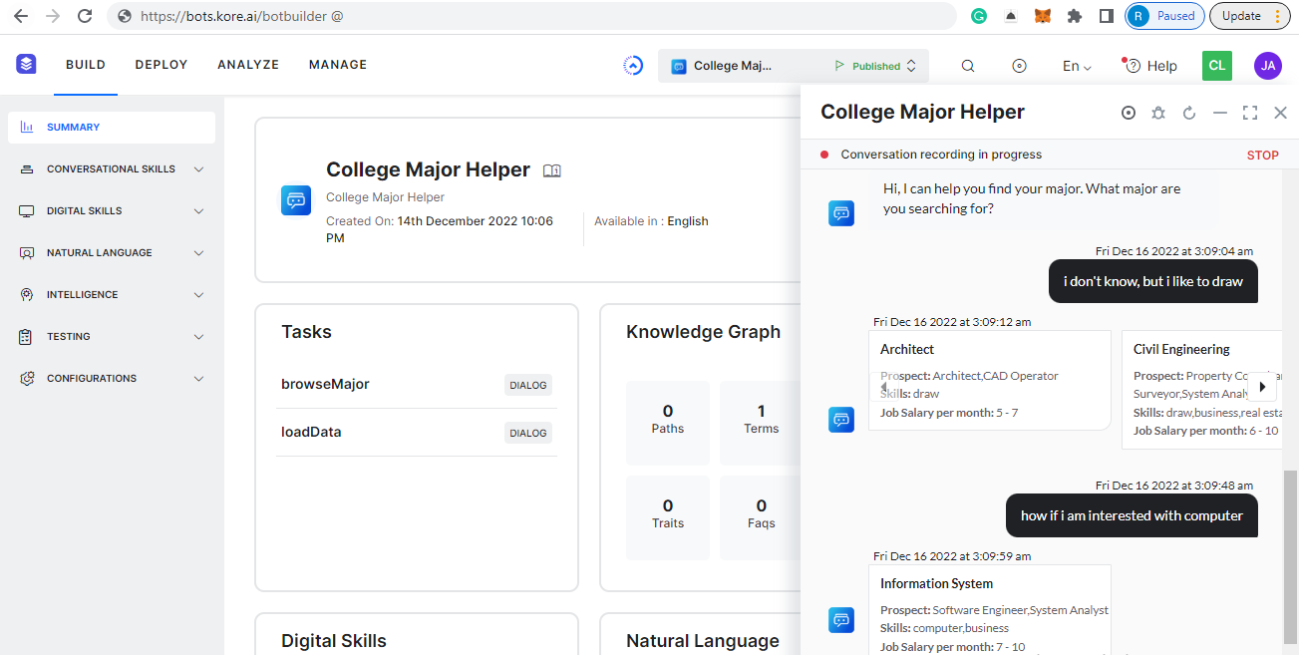Click the Update button in the browser toolbar
The image size is (1299, 655).
click(x=1239, y=16)
